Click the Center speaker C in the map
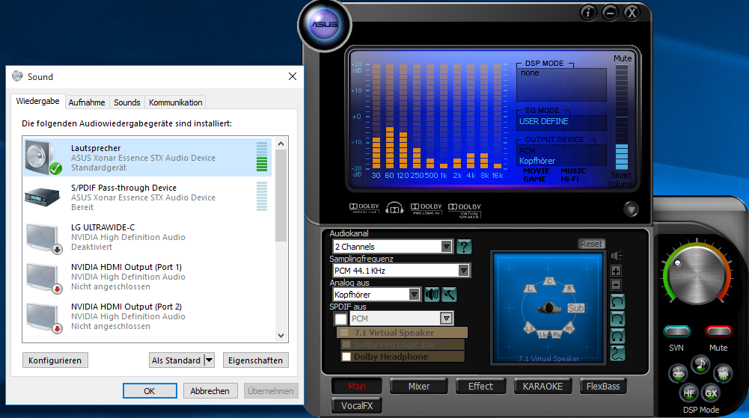The height and width of the screenshot is (418, 749). 549,281
